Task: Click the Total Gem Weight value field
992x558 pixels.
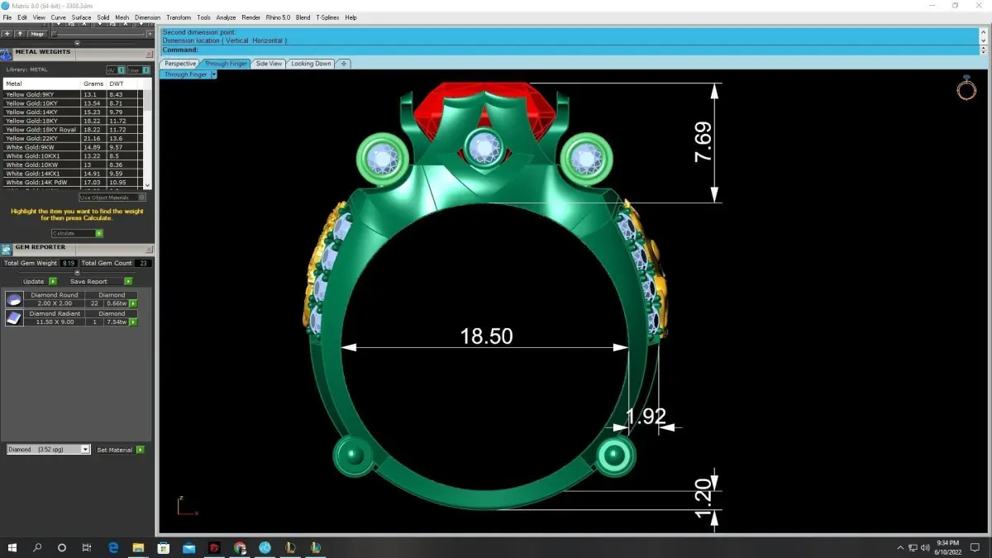Action: point(68,263)
